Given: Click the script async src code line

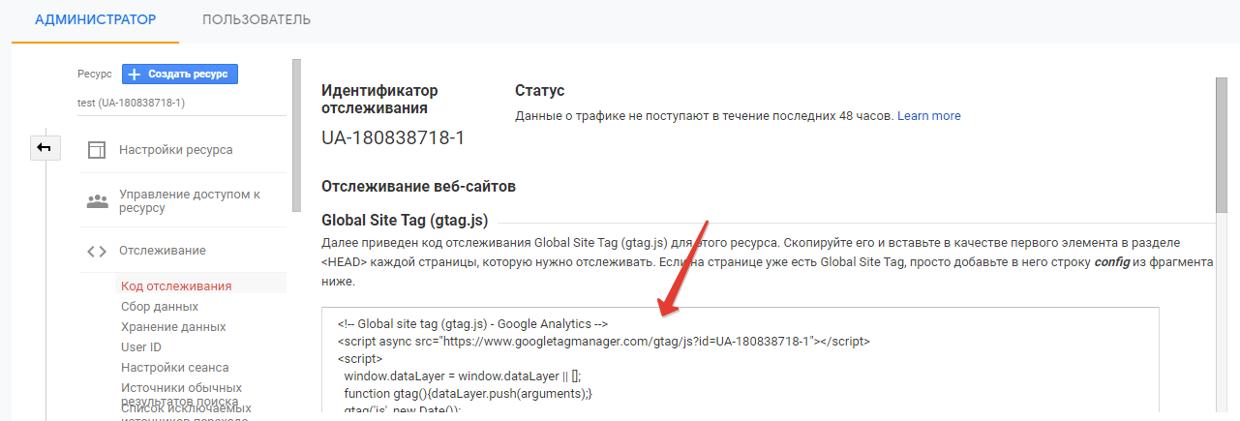Looking at the screenshot, I should click(604, 341).
